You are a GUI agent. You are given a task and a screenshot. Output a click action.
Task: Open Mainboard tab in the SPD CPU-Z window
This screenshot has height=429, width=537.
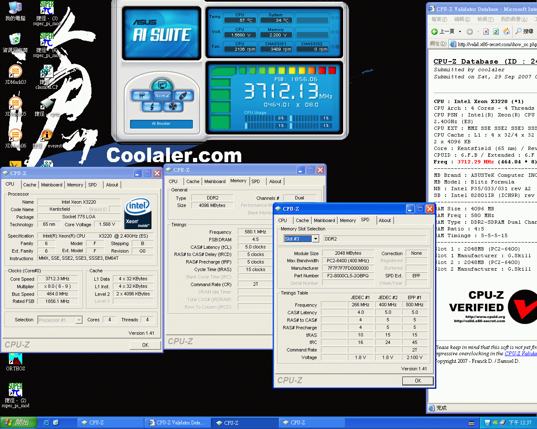(x=324, y=220)
